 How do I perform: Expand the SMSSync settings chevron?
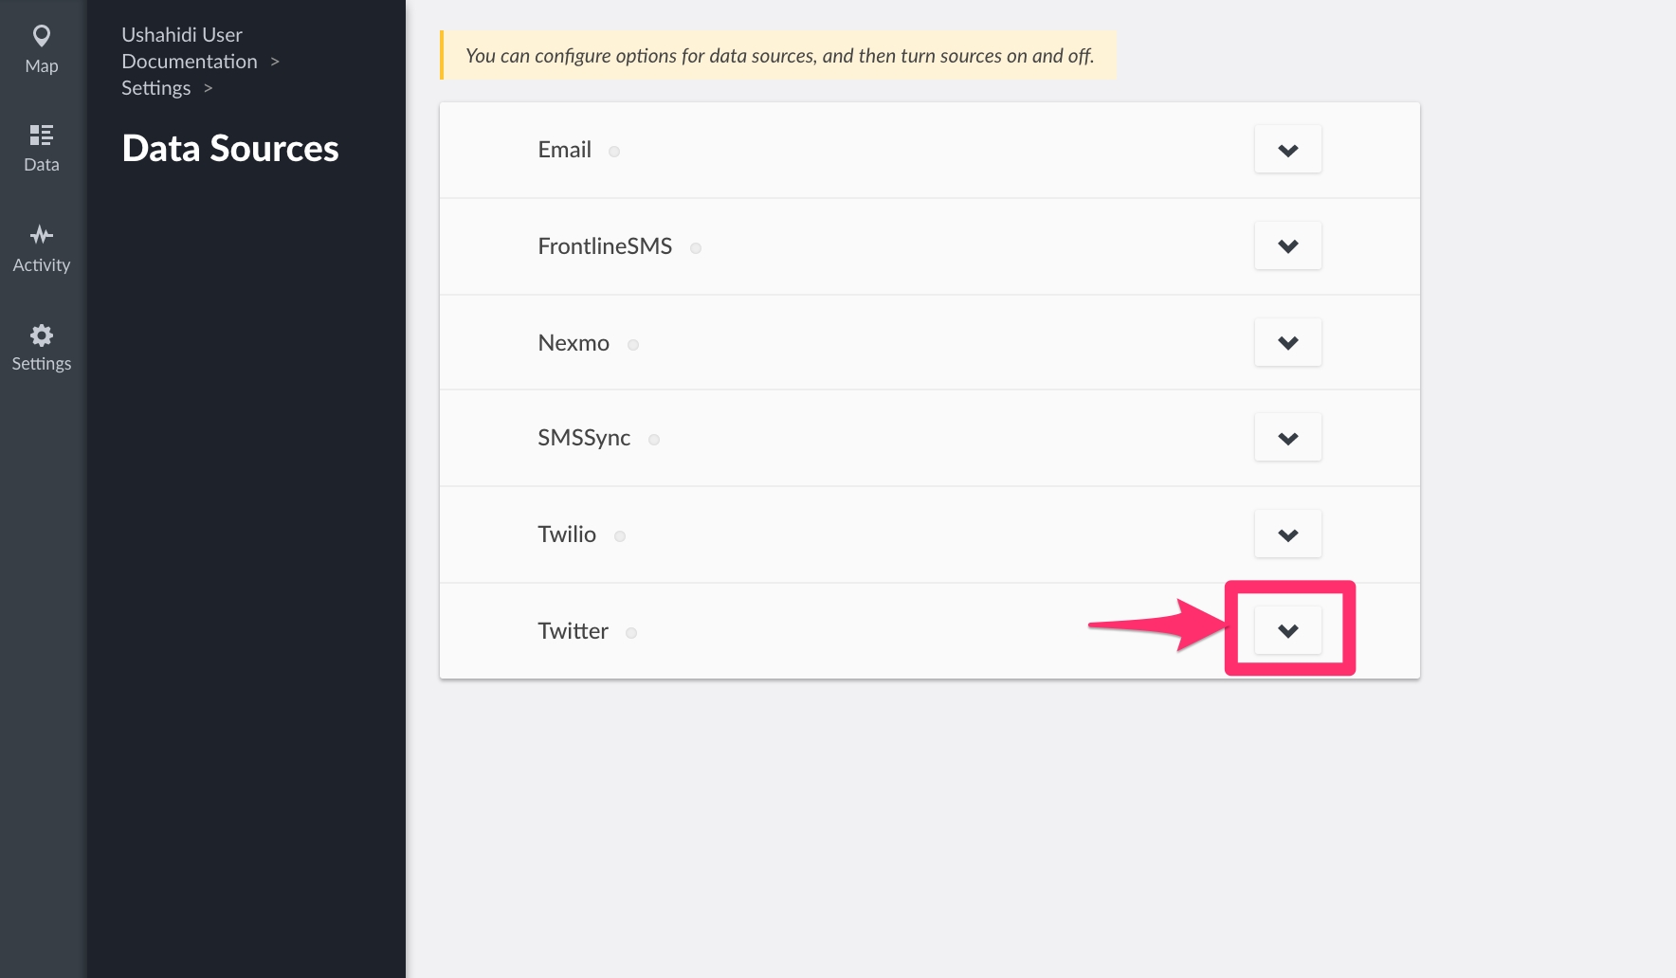1287,438
